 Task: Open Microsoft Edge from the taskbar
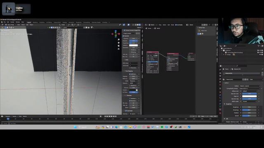point(116,127)
